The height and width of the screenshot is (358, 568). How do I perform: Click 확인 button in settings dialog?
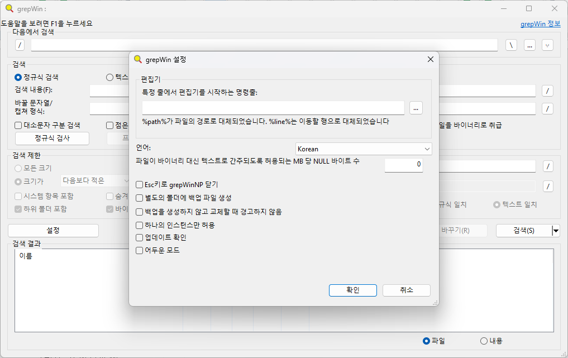pyautogui.click(x=353, y=290)
